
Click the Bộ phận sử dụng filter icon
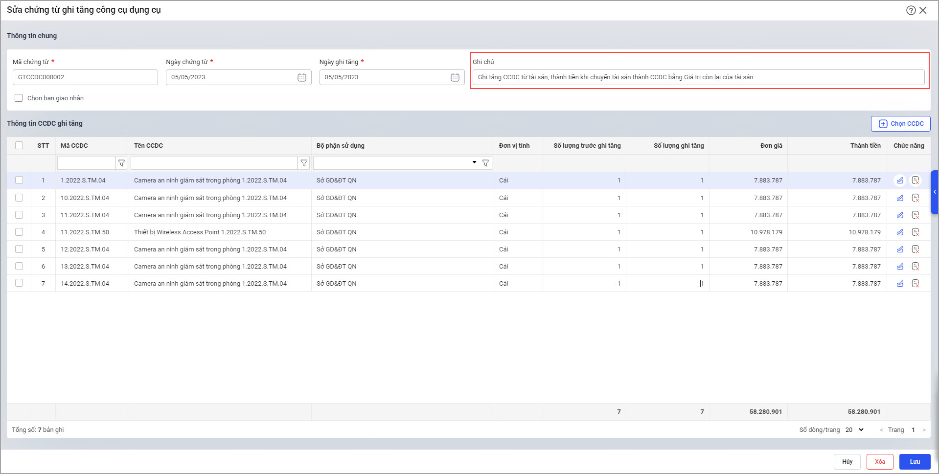click(x=485, y=163)
